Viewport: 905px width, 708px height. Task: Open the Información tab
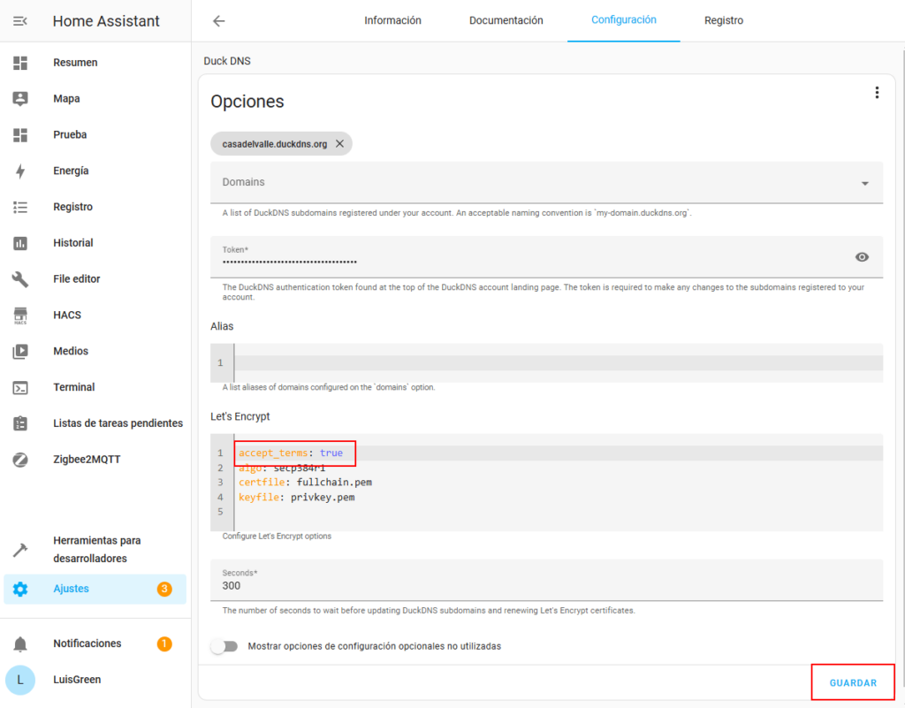coord(392,21)
